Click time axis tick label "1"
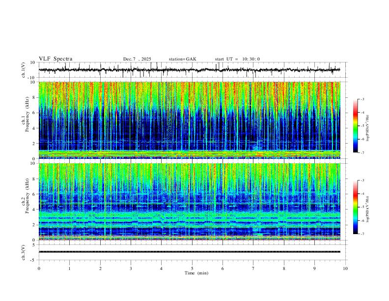The image size is (389, 301). pyautogui.click(x=69, y=269)
